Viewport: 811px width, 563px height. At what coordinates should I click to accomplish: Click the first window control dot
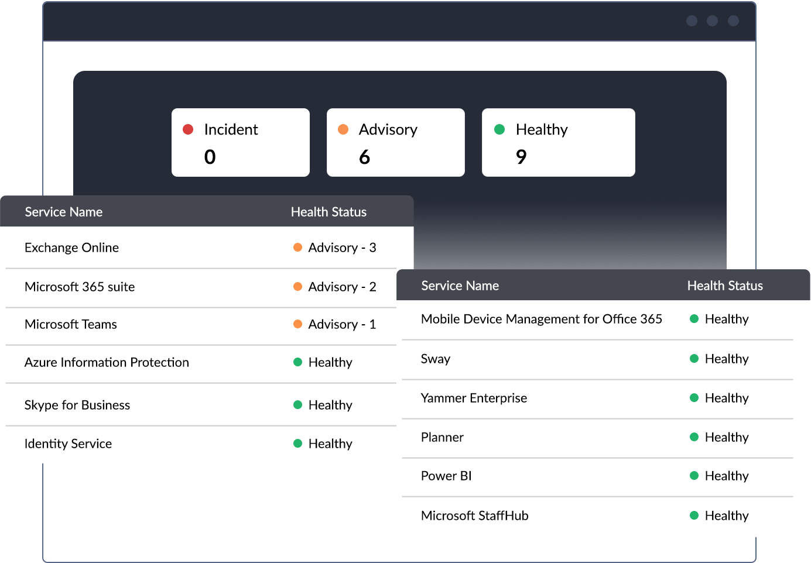coord(692,21)
